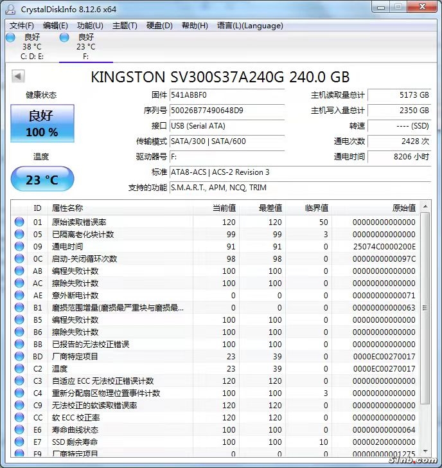Open the 功能(U) menu

point(90,26)
